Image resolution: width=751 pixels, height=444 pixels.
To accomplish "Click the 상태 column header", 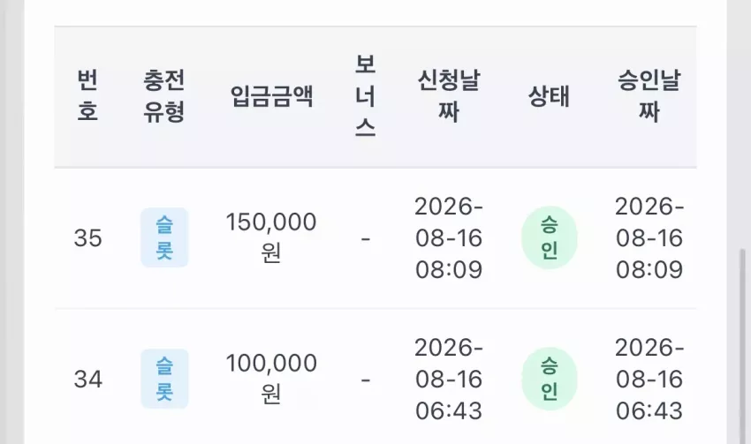I will pyautogui.click(x=549, y=96).
